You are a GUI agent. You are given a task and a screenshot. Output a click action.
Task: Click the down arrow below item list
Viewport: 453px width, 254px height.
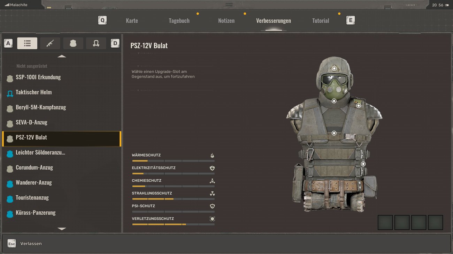tap(62, 229)
